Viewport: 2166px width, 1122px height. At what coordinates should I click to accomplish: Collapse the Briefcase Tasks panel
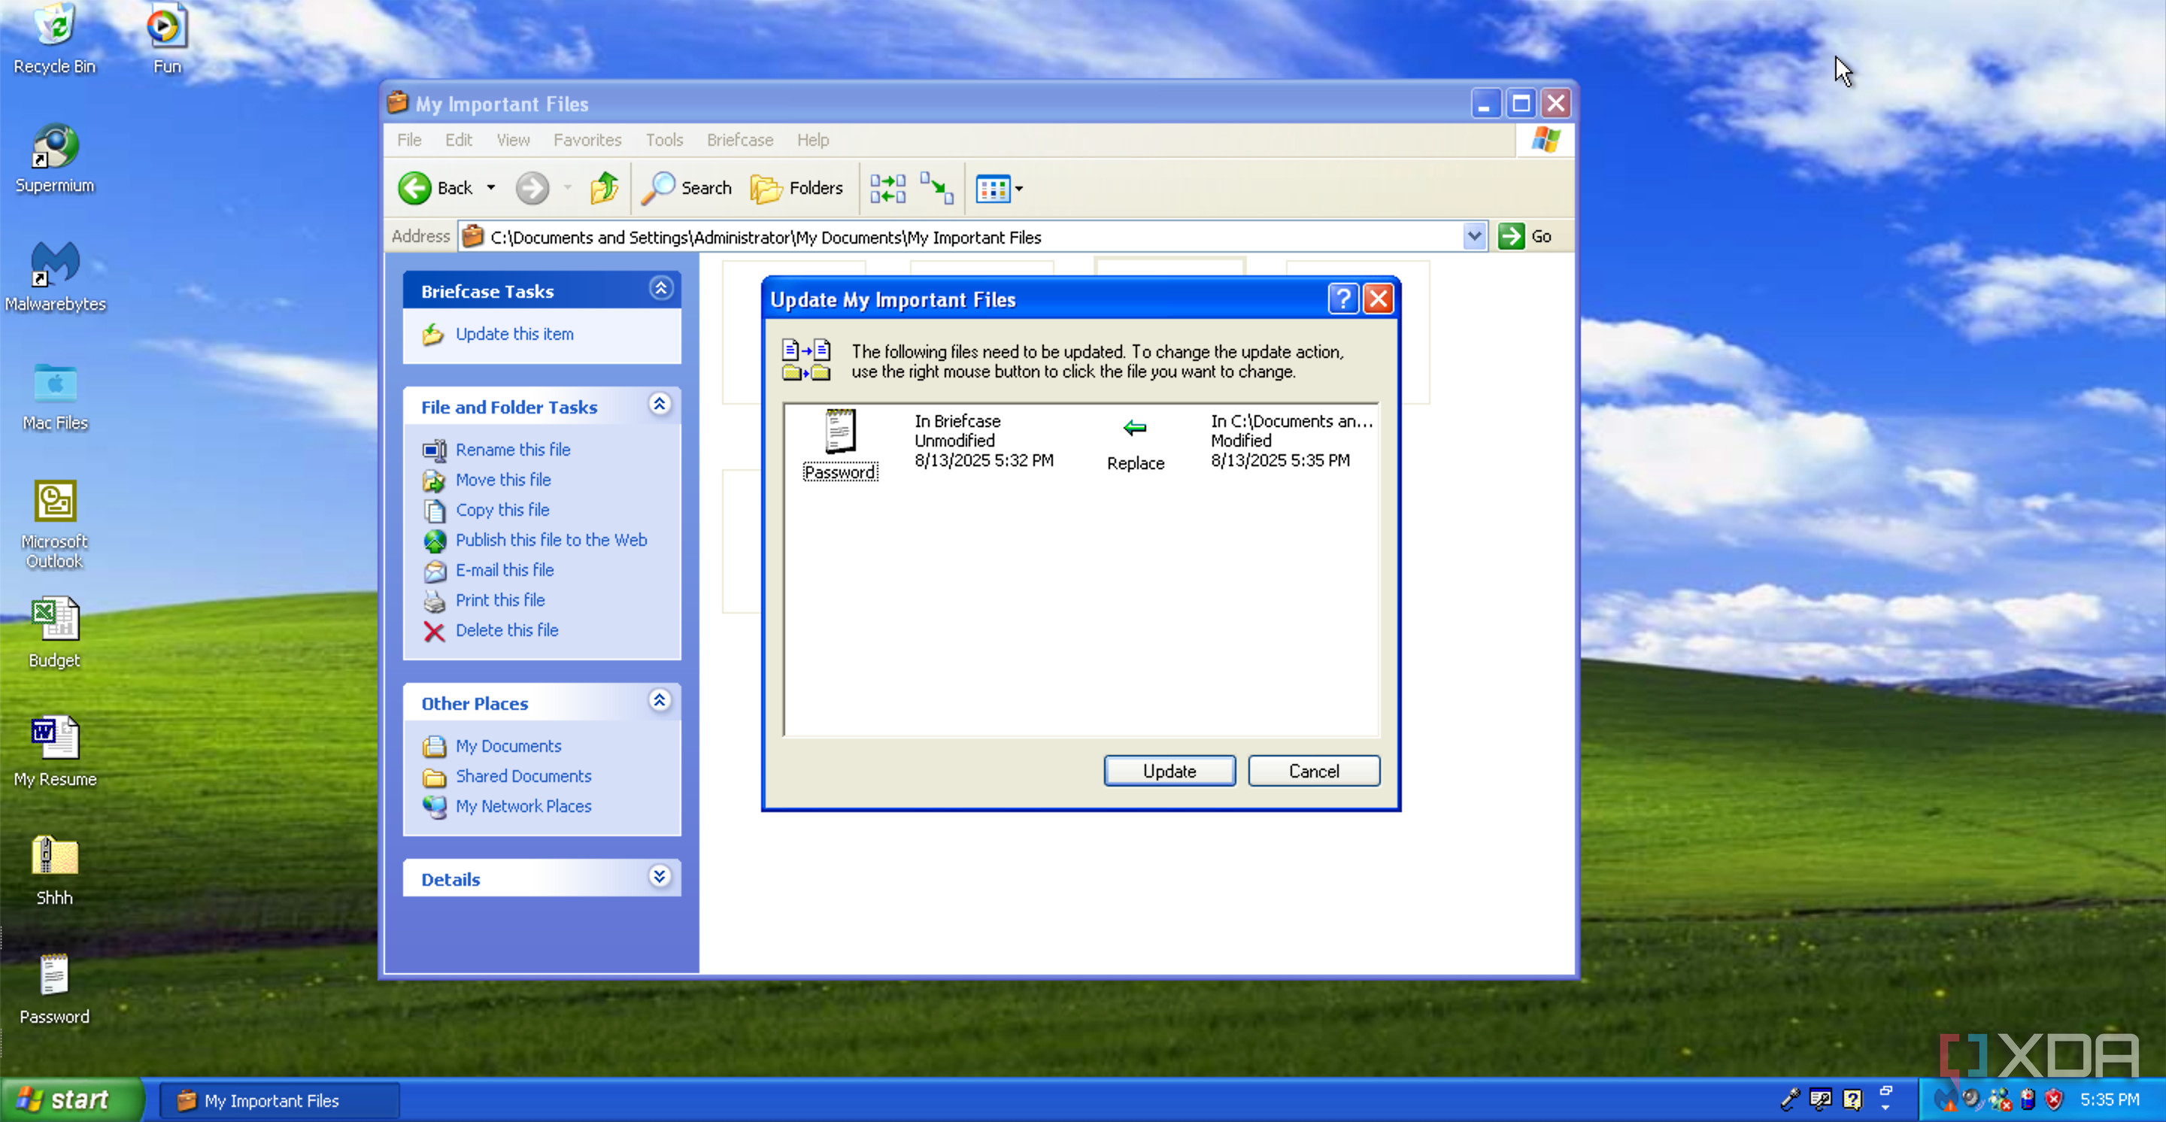click(661, 288)
